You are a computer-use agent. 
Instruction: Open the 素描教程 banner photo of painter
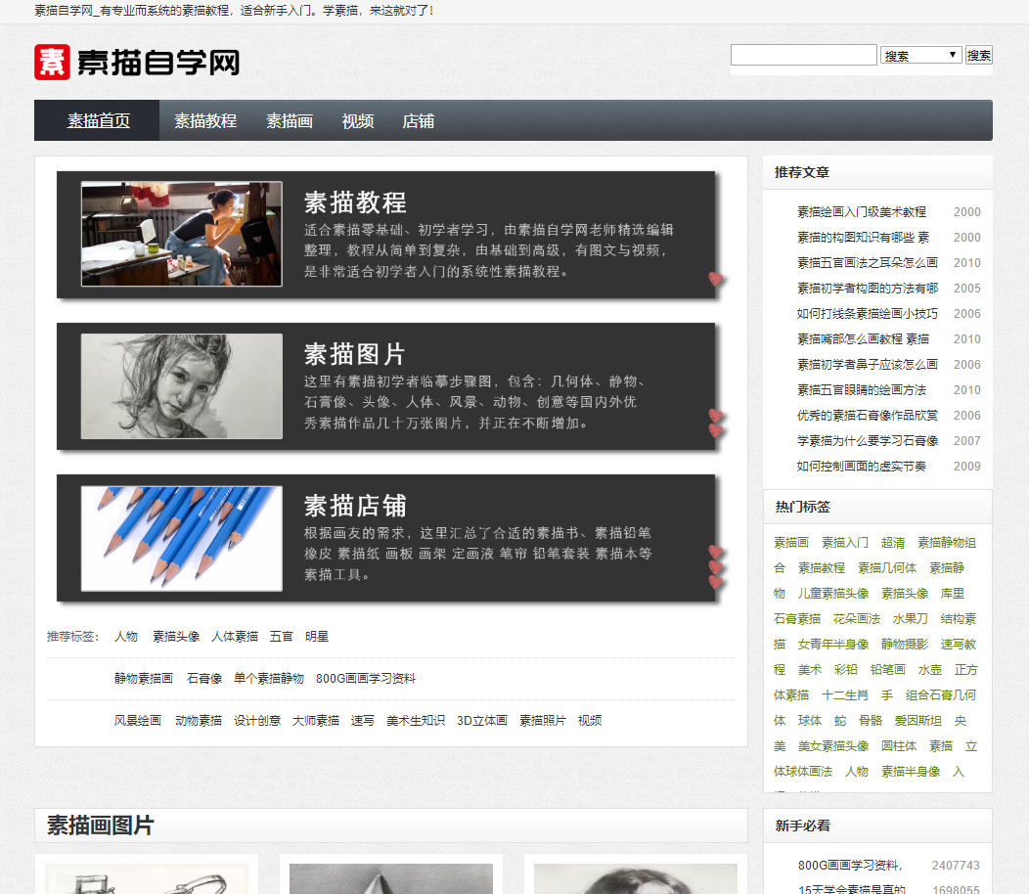pos(182,234)
